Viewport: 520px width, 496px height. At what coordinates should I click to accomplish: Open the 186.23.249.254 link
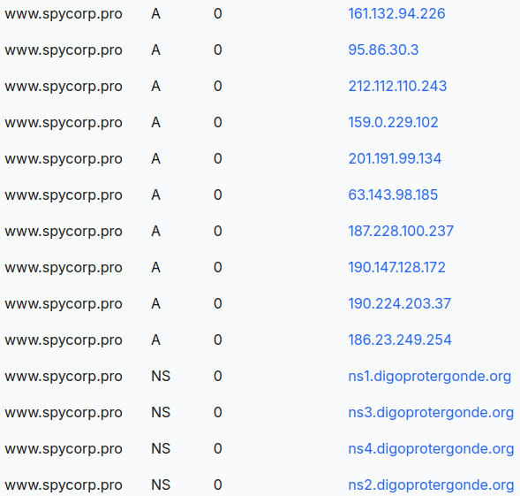tap(400, 340)
